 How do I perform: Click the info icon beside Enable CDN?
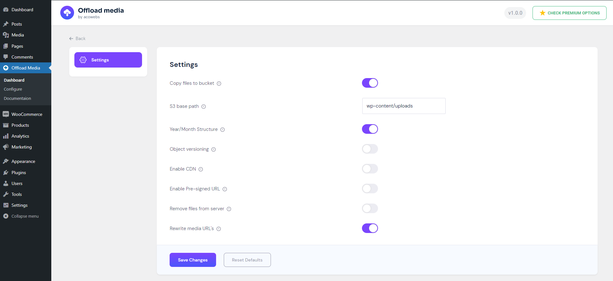click(x=201, y=169)
